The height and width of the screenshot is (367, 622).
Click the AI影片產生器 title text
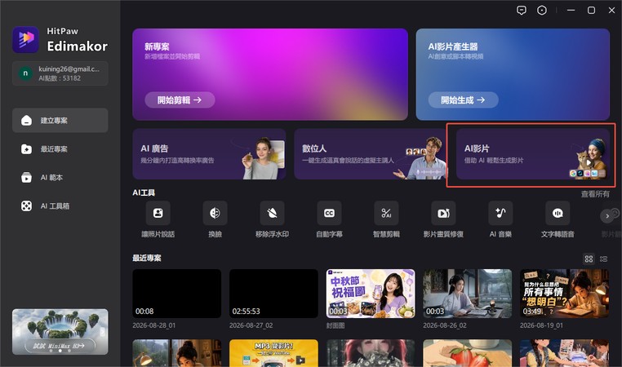coord(453,46)
